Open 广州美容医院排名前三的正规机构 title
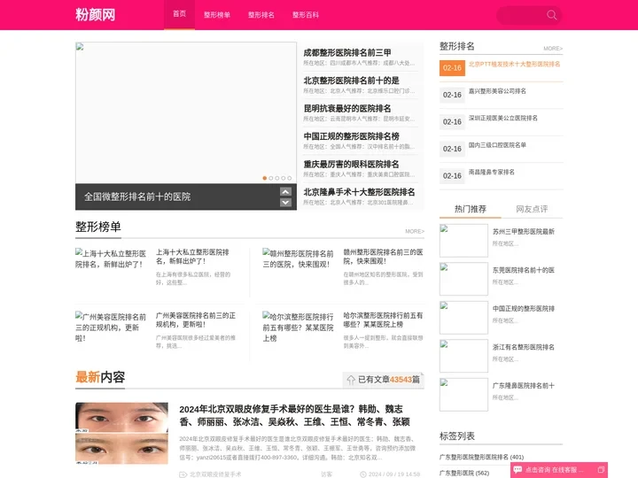This screenshot has height=478, width=638. point(196,320)
